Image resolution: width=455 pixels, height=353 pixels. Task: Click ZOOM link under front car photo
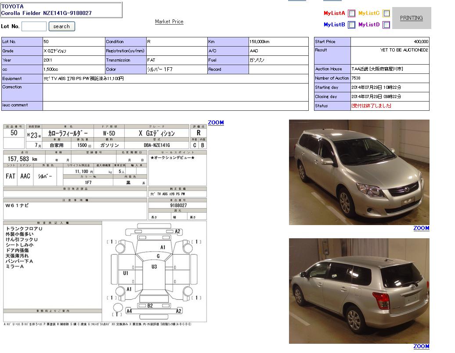pyautogui.click(x=421, y=228)
